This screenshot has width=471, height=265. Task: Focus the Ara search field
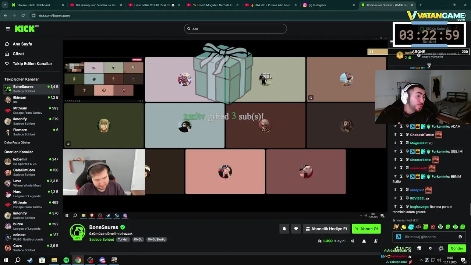tap(235, 29)
